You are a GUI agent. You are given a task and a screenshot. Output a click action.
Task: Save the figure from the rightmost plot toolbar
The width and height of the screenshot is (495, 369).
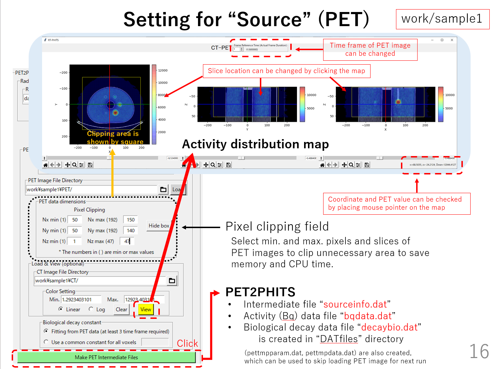[367, 165]
